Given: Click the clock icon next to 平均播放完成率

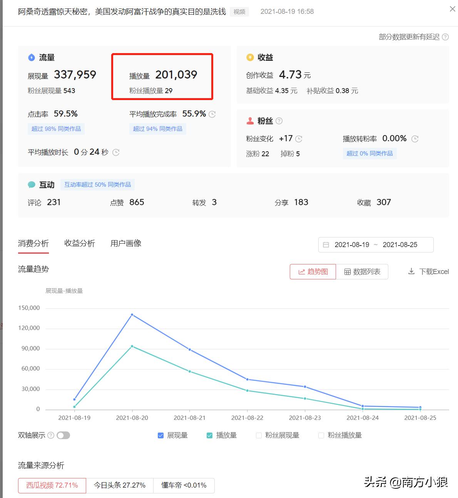Looking at the screenshot, I should 212,114.
